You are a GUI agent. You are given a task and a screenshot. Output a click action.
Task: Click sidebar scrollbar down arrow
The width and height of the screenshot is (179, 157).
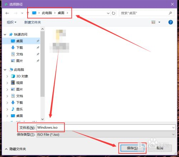[43, 119]
